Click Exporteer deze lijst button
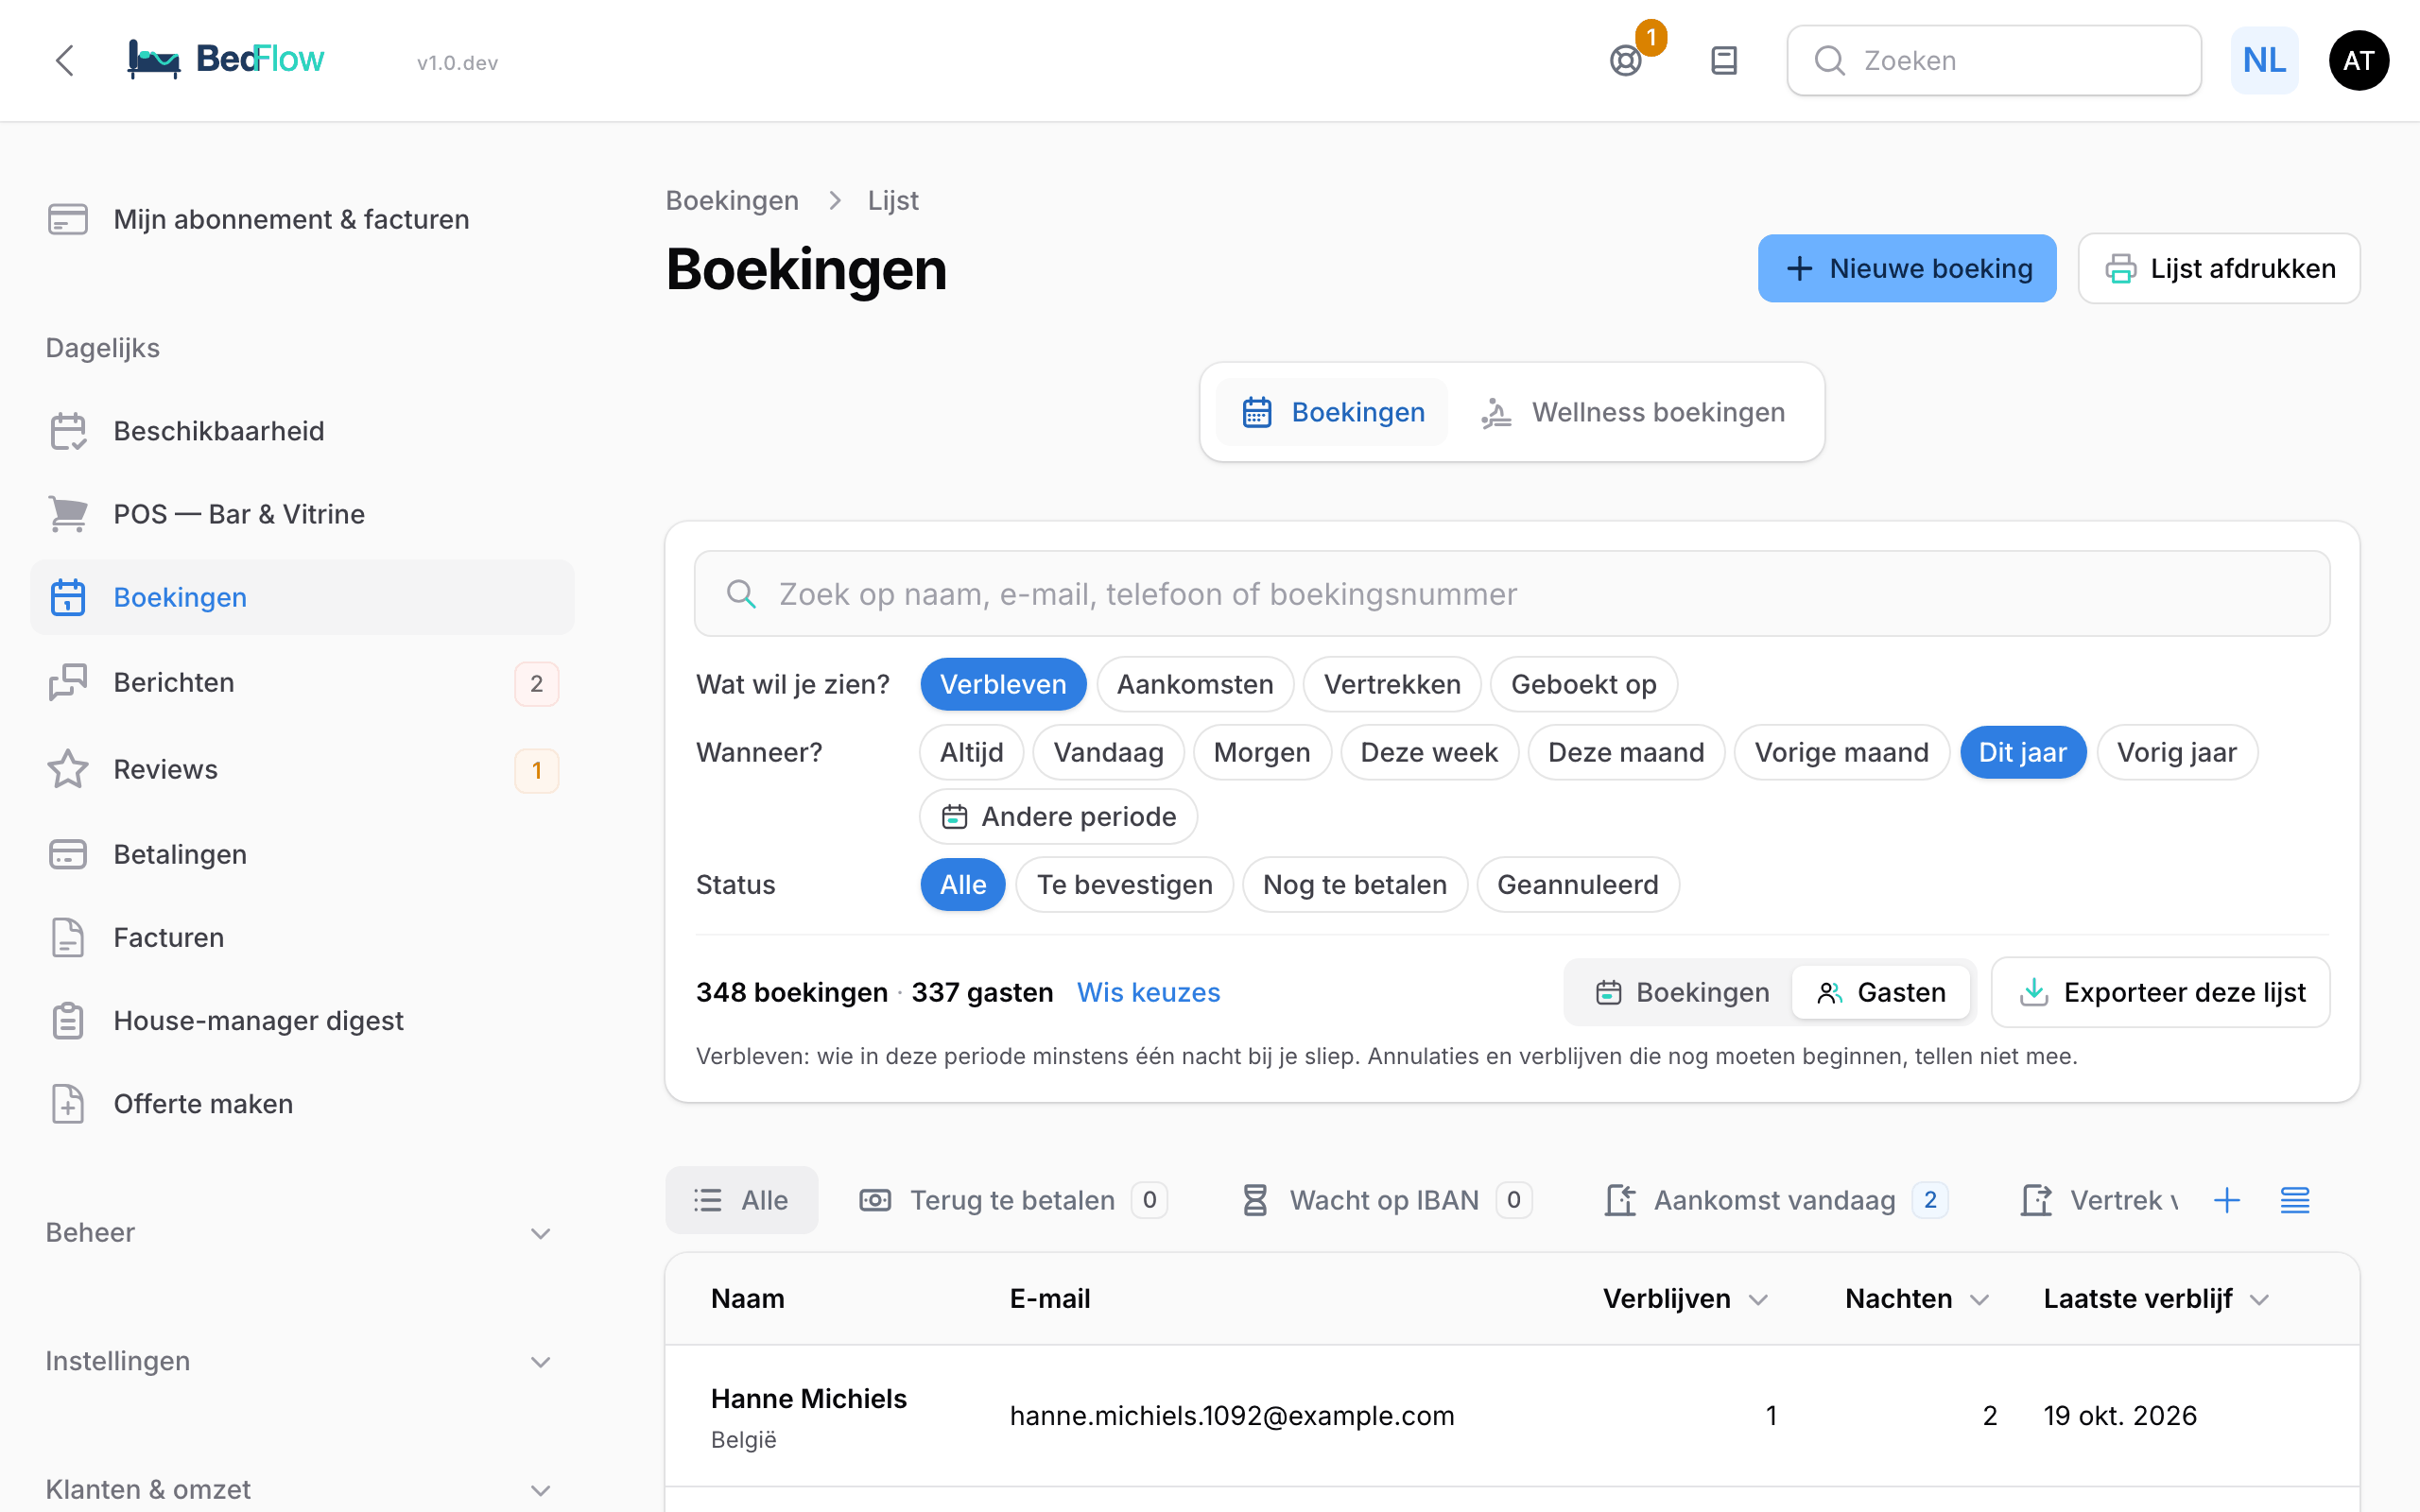 (2160, 992)
